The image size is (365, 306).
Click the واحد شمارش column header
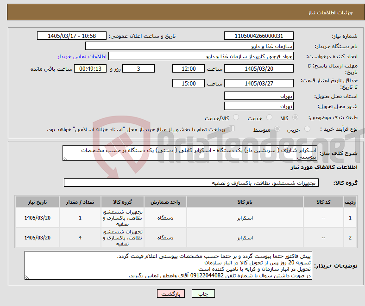tap(165, 202)
